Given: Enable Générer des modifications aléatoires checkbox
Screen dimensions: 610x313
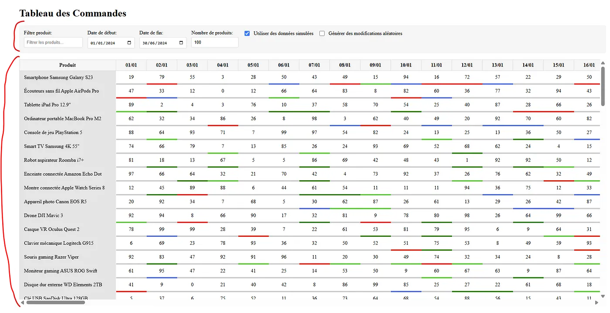Looking at the screenshot, I should click(322, 34).
